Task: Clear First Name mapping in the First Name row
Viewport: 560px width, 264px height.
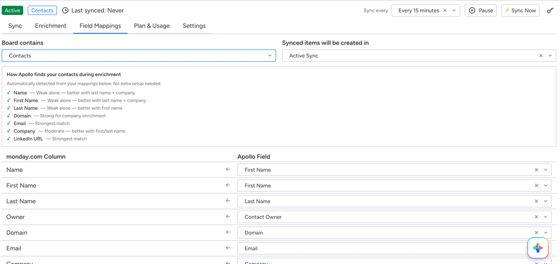Action: pyautogui.click(x=537, y=186)
